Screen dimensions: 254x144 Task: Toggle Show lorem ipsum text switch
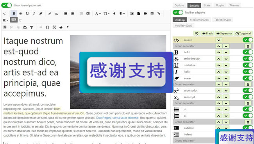pos(7,5)
